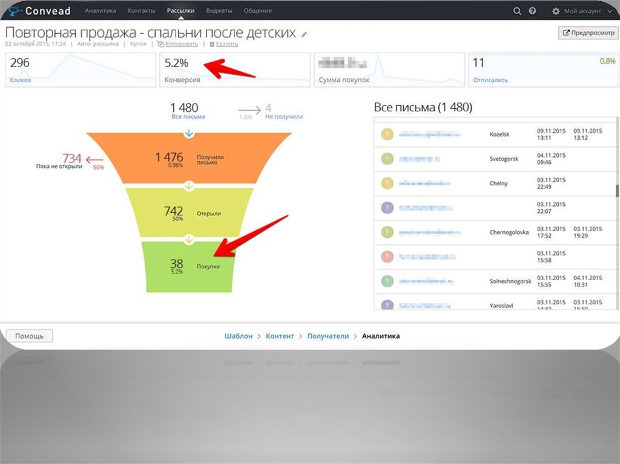
Task: Click the pencil icon to edit campaign title
Action: (304, 34)
